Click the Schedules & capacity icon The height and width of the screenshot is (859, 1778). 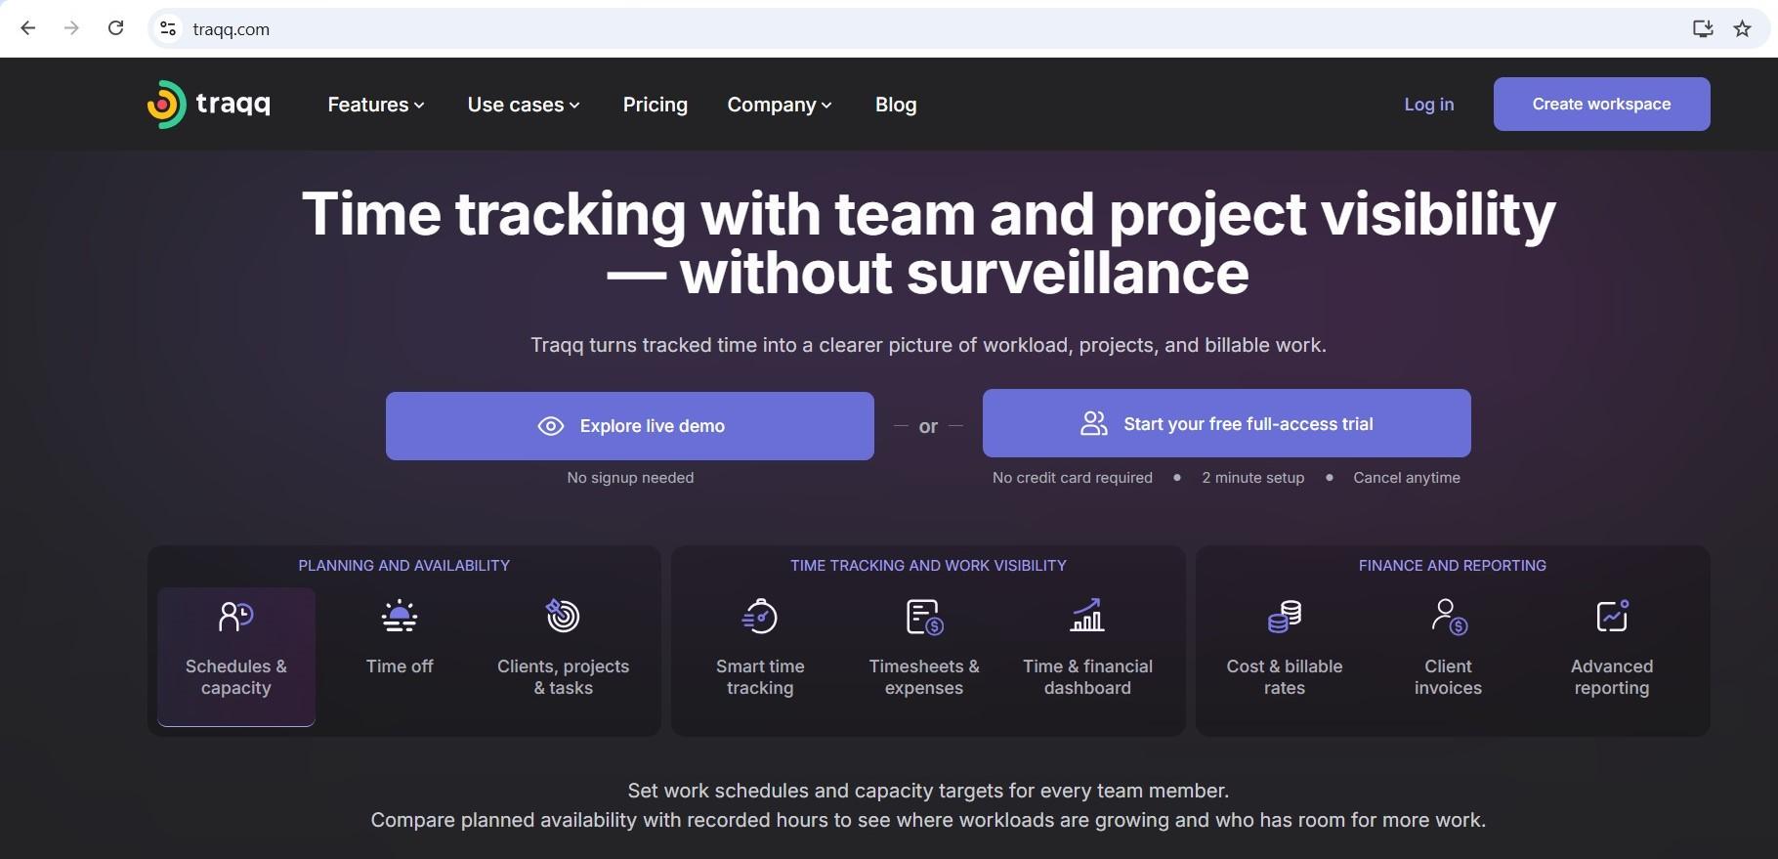[235, 617]
